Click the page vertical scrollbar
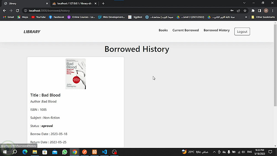This screenshot has width=277, height=156. point(275,65)
